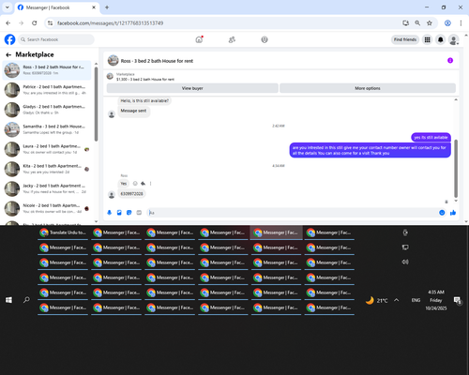Click the volume icon in system tray
Screen dimensions: 469x375
405,262
